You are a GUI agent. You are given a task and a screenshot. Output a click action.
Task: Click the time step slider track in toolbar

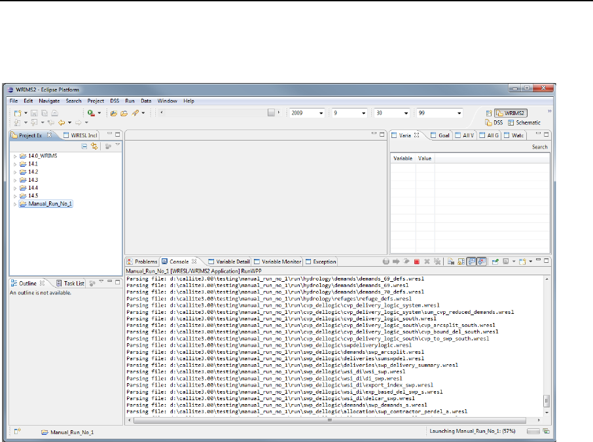coord(216,113)
